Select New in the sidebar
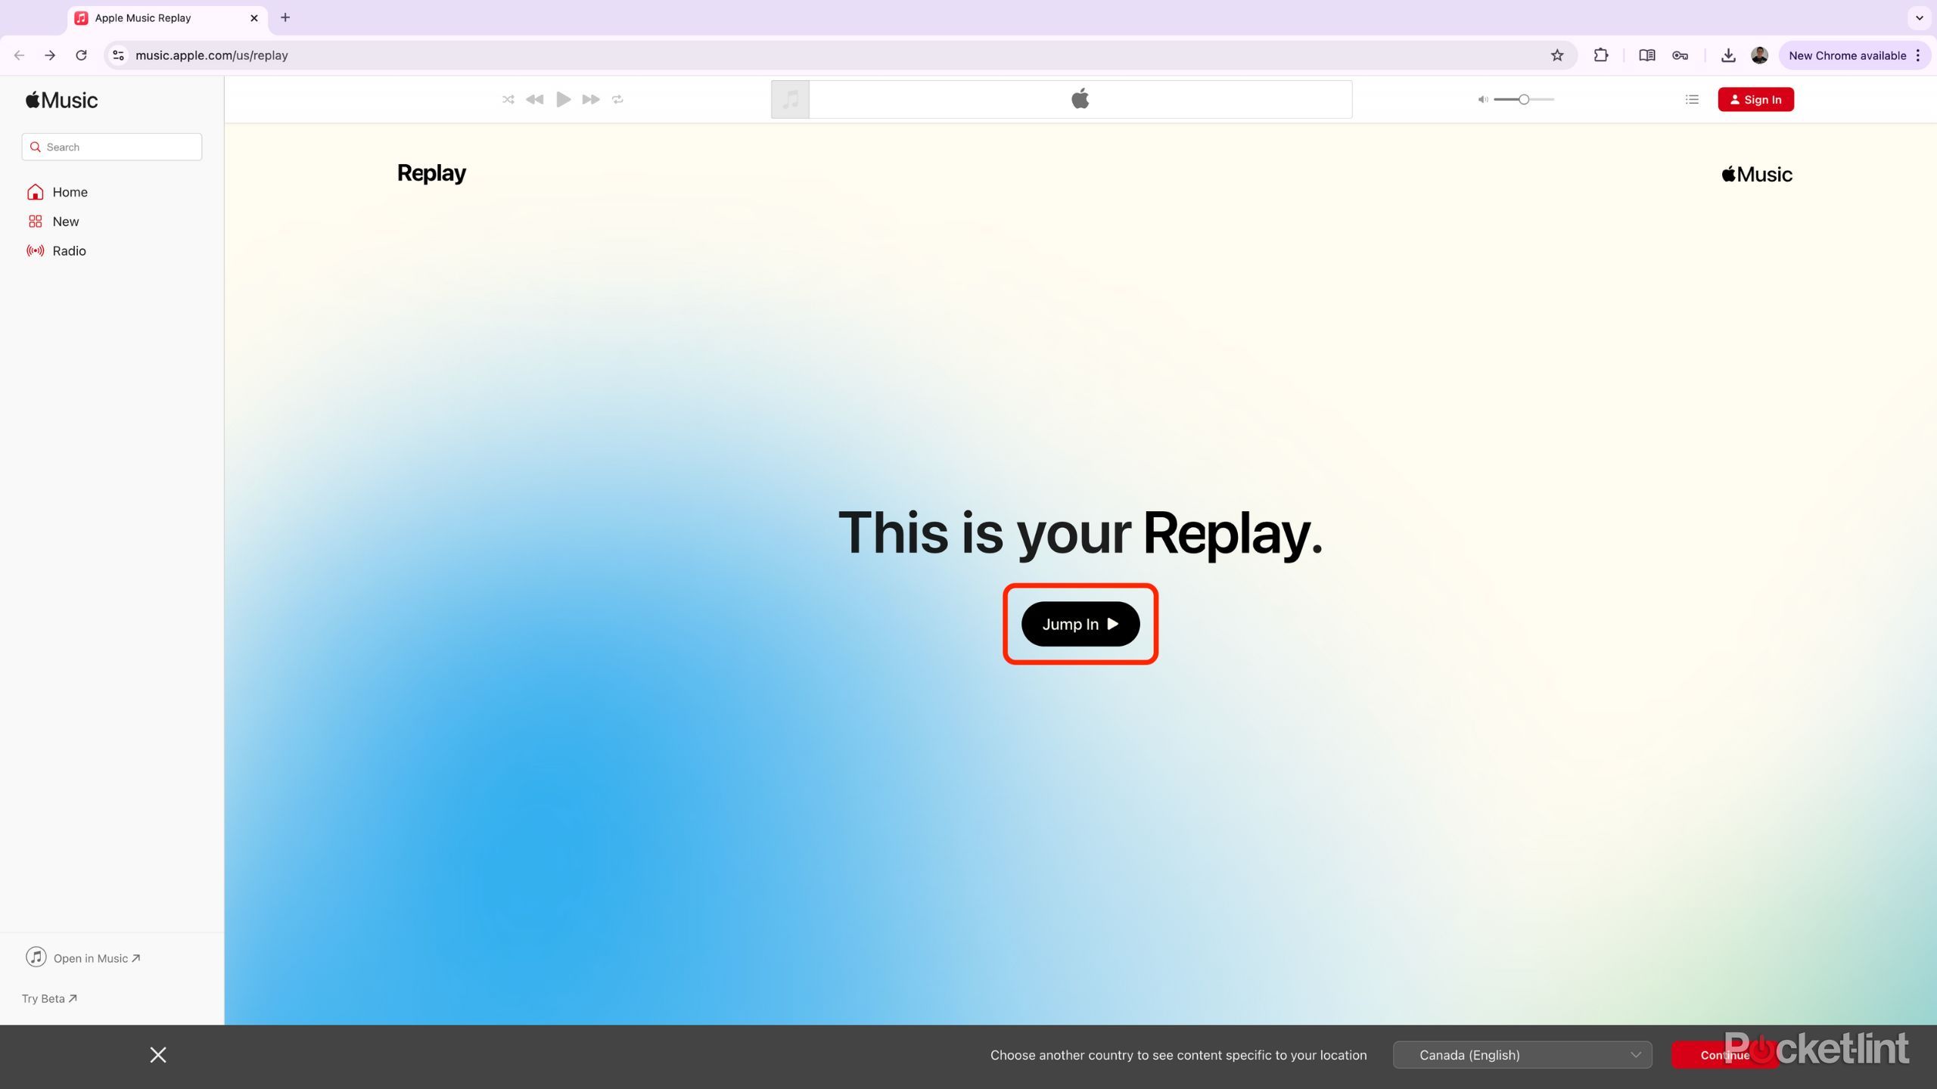 pyautogui.click(x=67, y=221)
